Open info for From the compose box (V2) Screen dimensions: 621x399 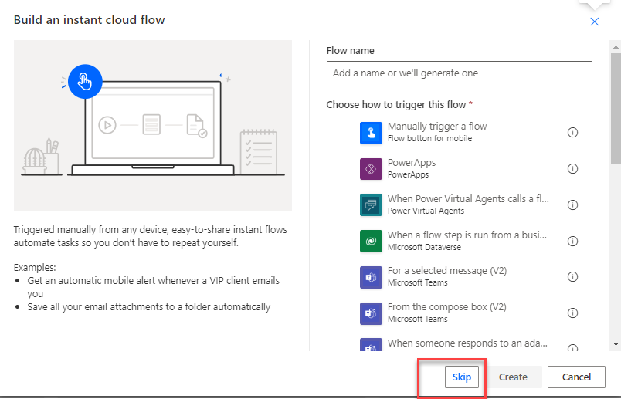click(572, 313)
